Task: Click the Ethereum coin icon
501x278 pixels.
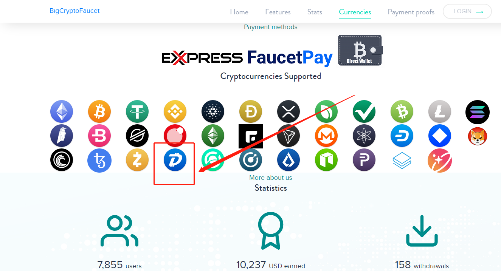Action: 62,111
